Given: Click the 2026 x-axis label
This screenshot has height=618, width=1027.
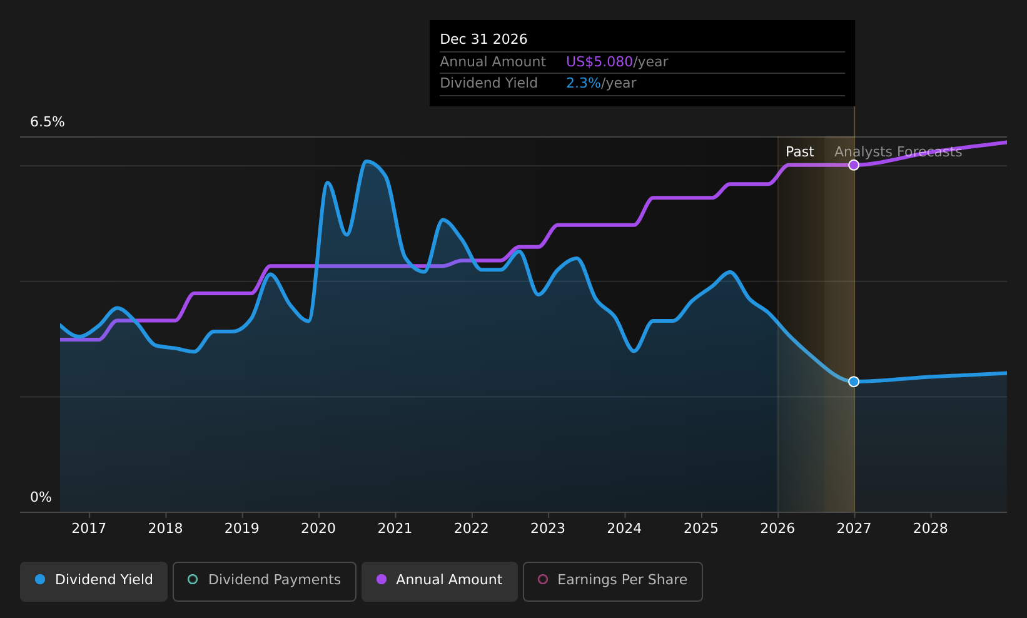Looking at the screenshot, I should (x=777, y=529).
